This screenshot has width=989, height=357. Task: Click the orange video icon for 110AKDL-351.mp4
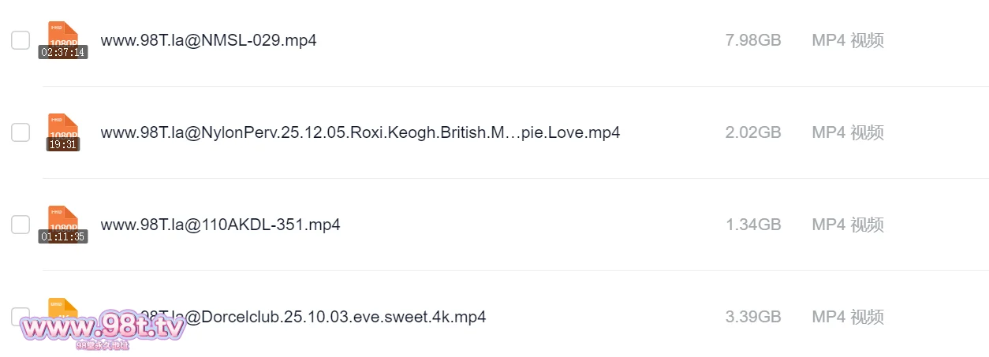click(x=63, y=218)
